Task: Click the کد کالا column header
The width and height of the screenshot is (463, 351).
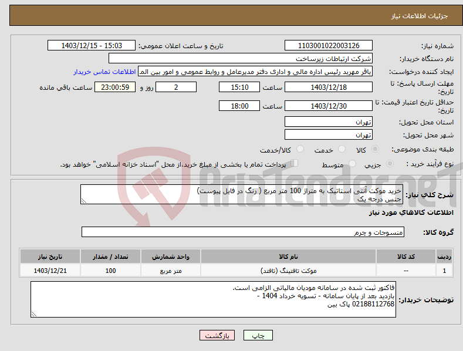Action: coord(406,256)
